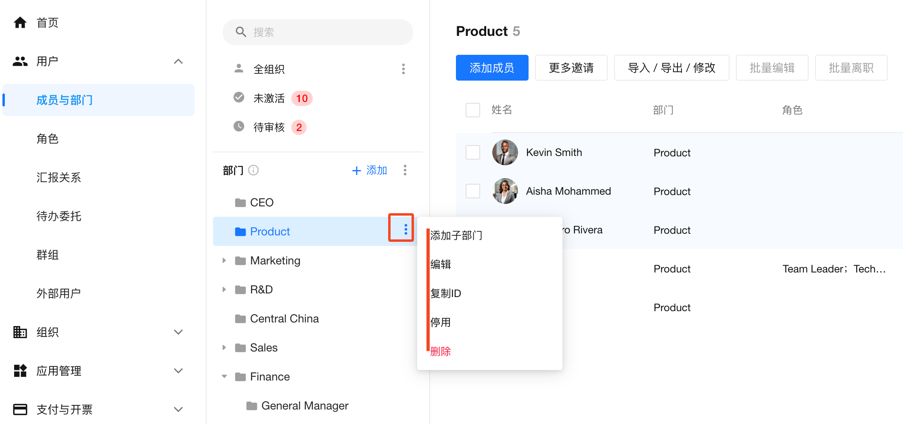Screen dimensions: 903x424
Task: Click the blue 添加成员 button
Action: click(492, 68)
